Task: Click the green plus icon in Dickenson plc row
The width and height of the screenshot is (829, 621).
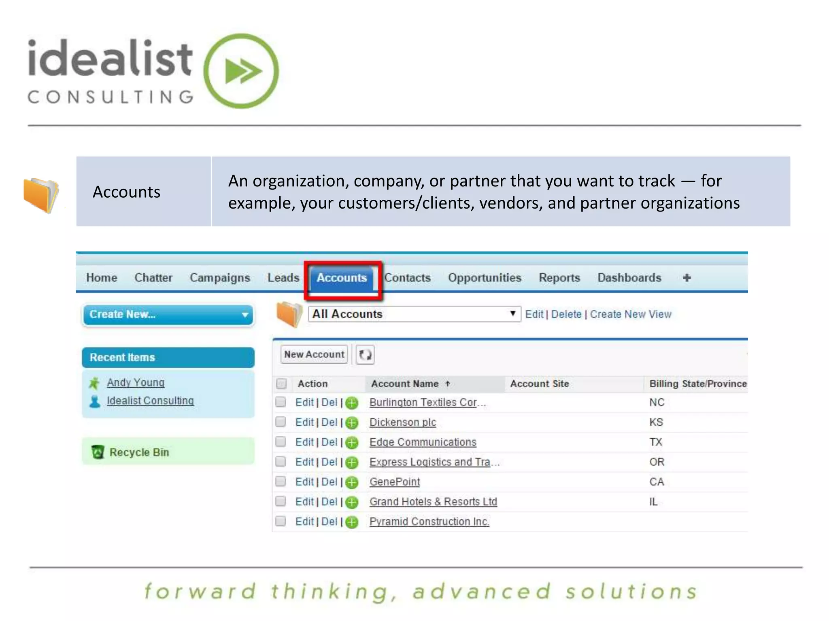Action: tap(352, 423)
